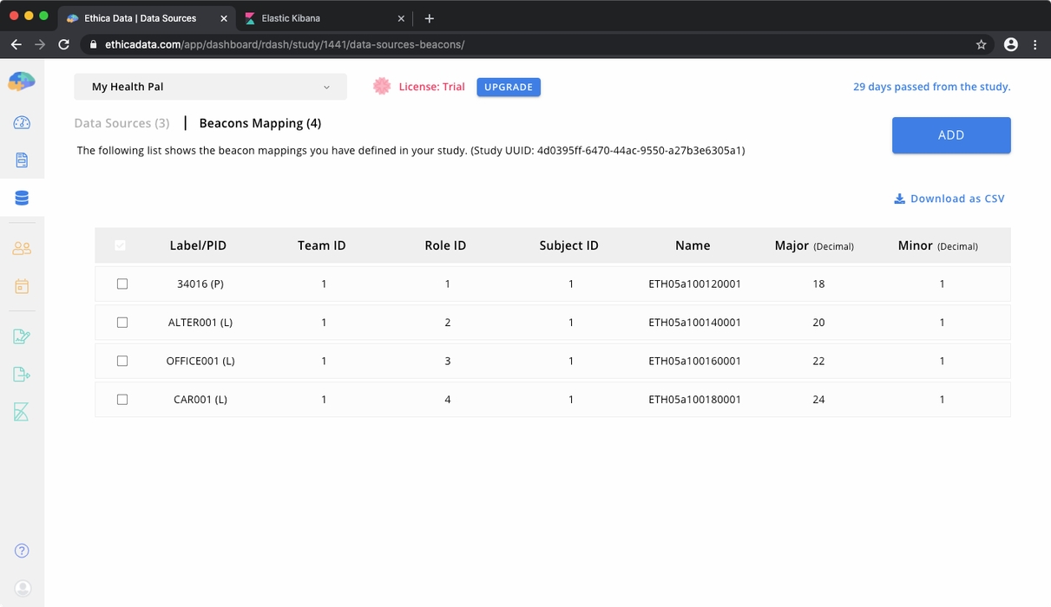This screenshot has height=607, width=1051.
Task: Open the dashboard gauge icon in sidebar
Action: 22,122
